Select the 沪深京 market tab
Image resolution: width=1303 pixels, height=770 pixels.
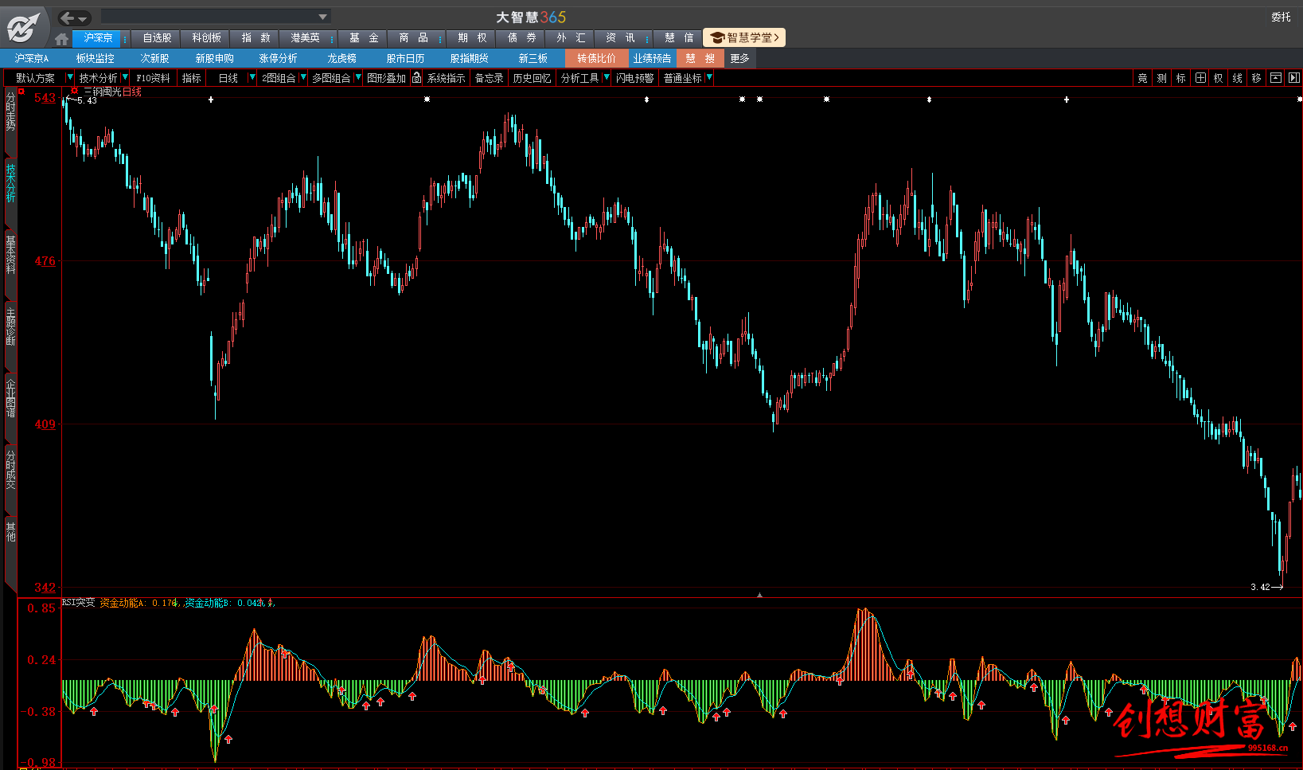98,38
